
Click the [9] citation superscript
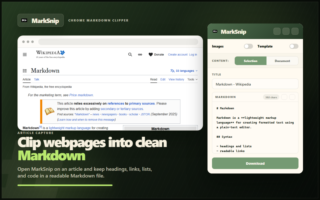click(40, 127)
